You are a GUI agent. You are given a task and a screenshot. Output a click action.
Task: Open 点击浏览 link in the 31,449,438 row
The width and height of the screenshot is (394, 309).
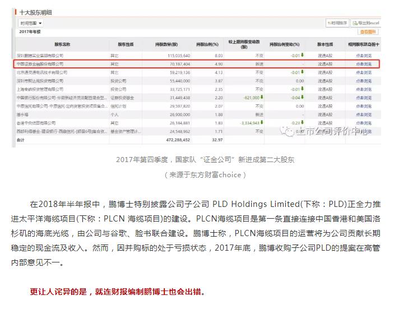click(x=364, y=98)
